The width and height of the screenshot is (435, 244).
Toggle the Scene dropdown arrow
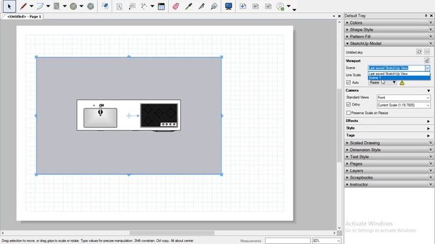point(428,68)
